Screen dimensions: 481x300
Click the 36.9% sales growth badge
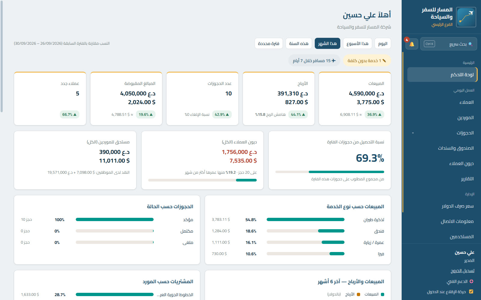[374, 114]
